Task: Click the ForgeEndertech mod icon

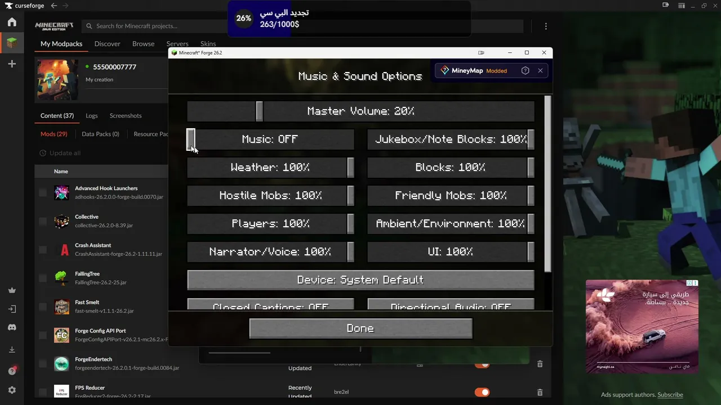Action: [x=61, y=363]
